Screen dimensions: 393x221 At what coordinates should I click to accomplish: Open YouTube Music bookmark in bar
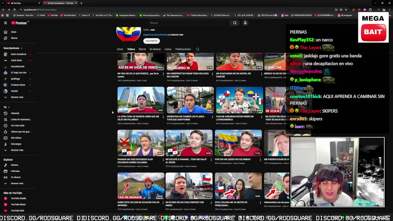click(68, 15)
